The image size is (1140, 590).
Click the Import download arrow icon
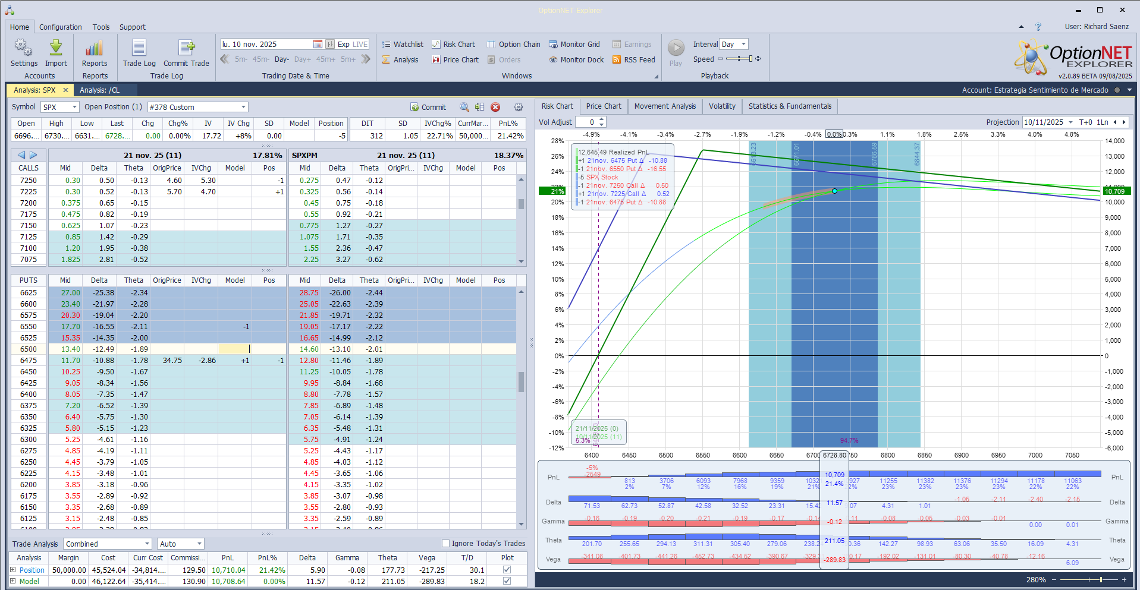tap(56, 48)
